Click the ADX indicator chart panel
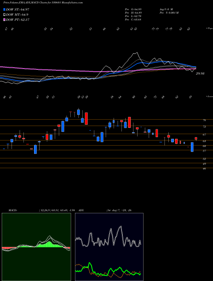The image size is (213, 281). 109,247
